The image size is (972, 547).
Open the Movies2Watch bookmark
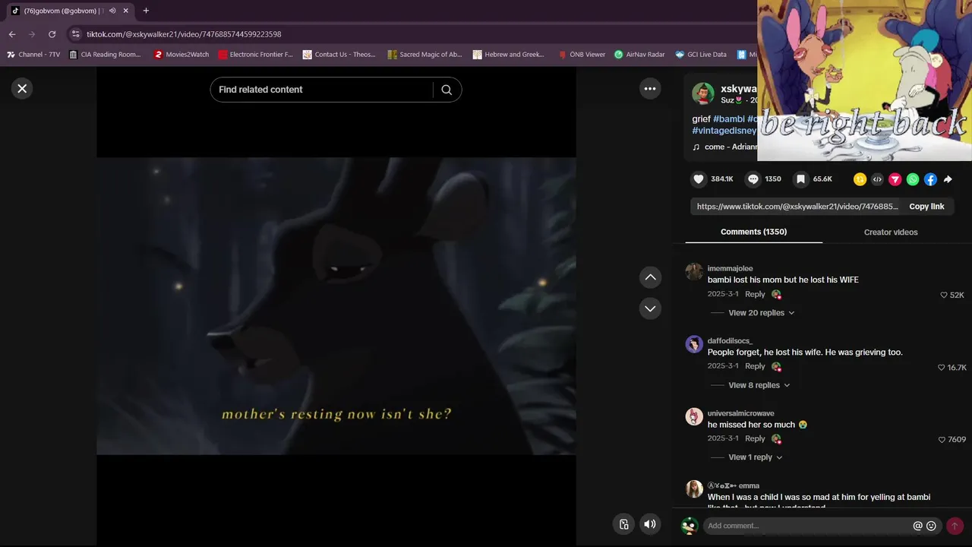point(181,55)
